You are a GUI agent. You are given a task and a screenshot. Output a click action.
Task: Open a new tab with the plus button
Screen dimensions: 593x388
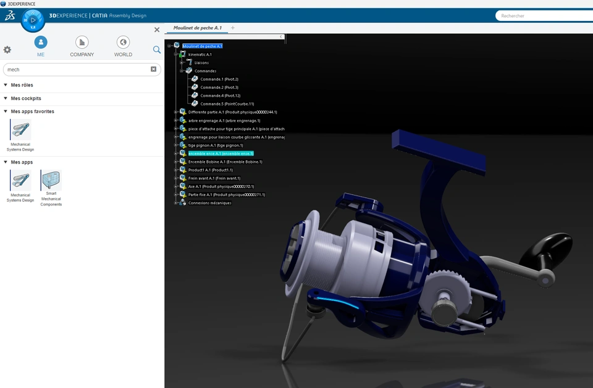coord(233,28)
